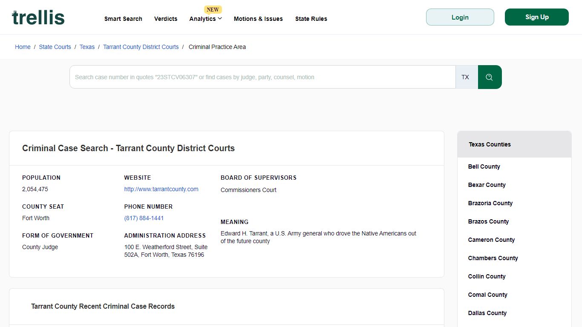Select Brazoria County in sidebar
This screenshot has width=582, height=327.
pos(490,203)
